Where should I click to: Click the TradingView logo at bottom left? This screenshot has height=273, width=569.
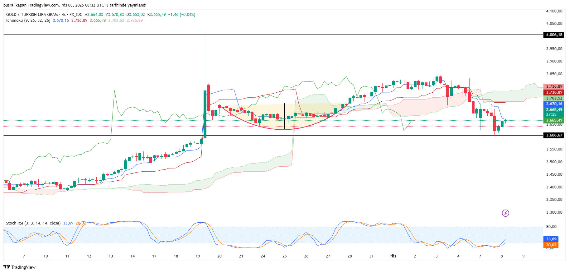[19, 267]
